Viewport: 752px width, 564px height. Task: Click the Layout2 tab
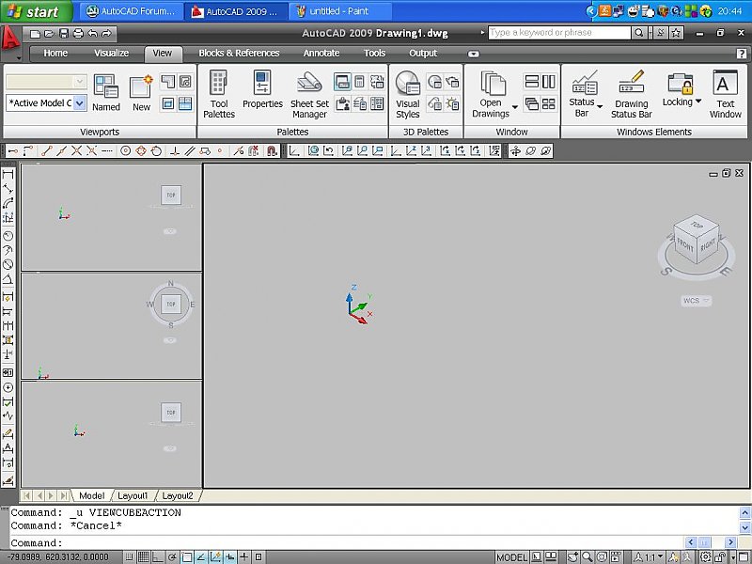click(178, 496)
